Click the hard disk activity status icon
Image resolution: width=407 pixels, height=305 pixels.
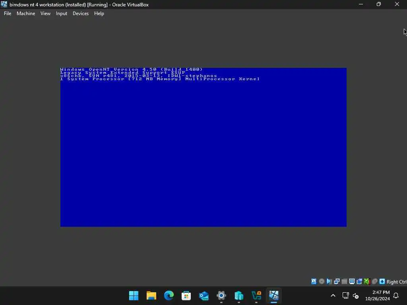pos(314,282)
